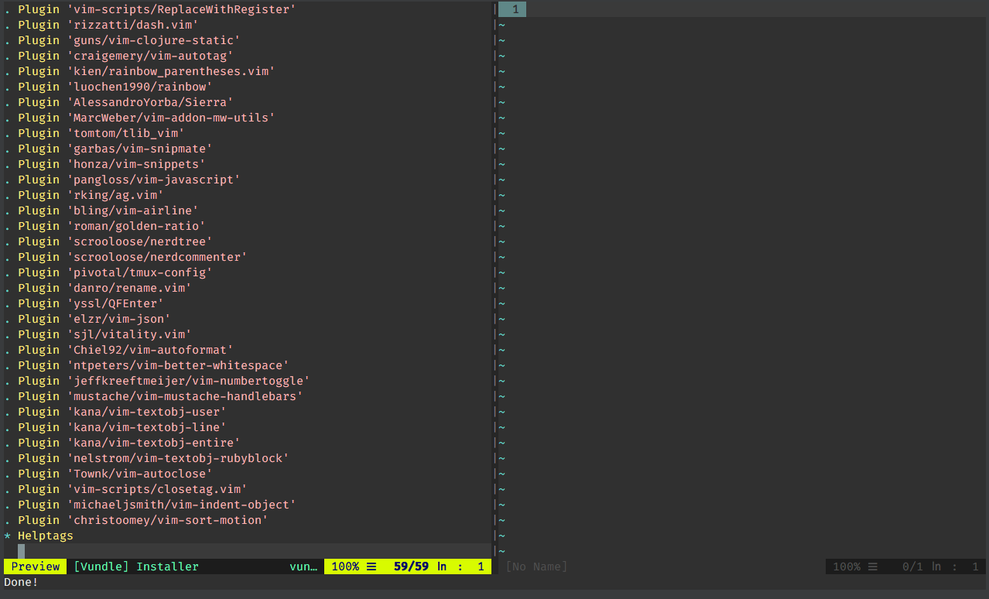The image size is (989, 599).
Task: Click the 'Preview' mode indicator in statusline
Action: tap(36, 566)
